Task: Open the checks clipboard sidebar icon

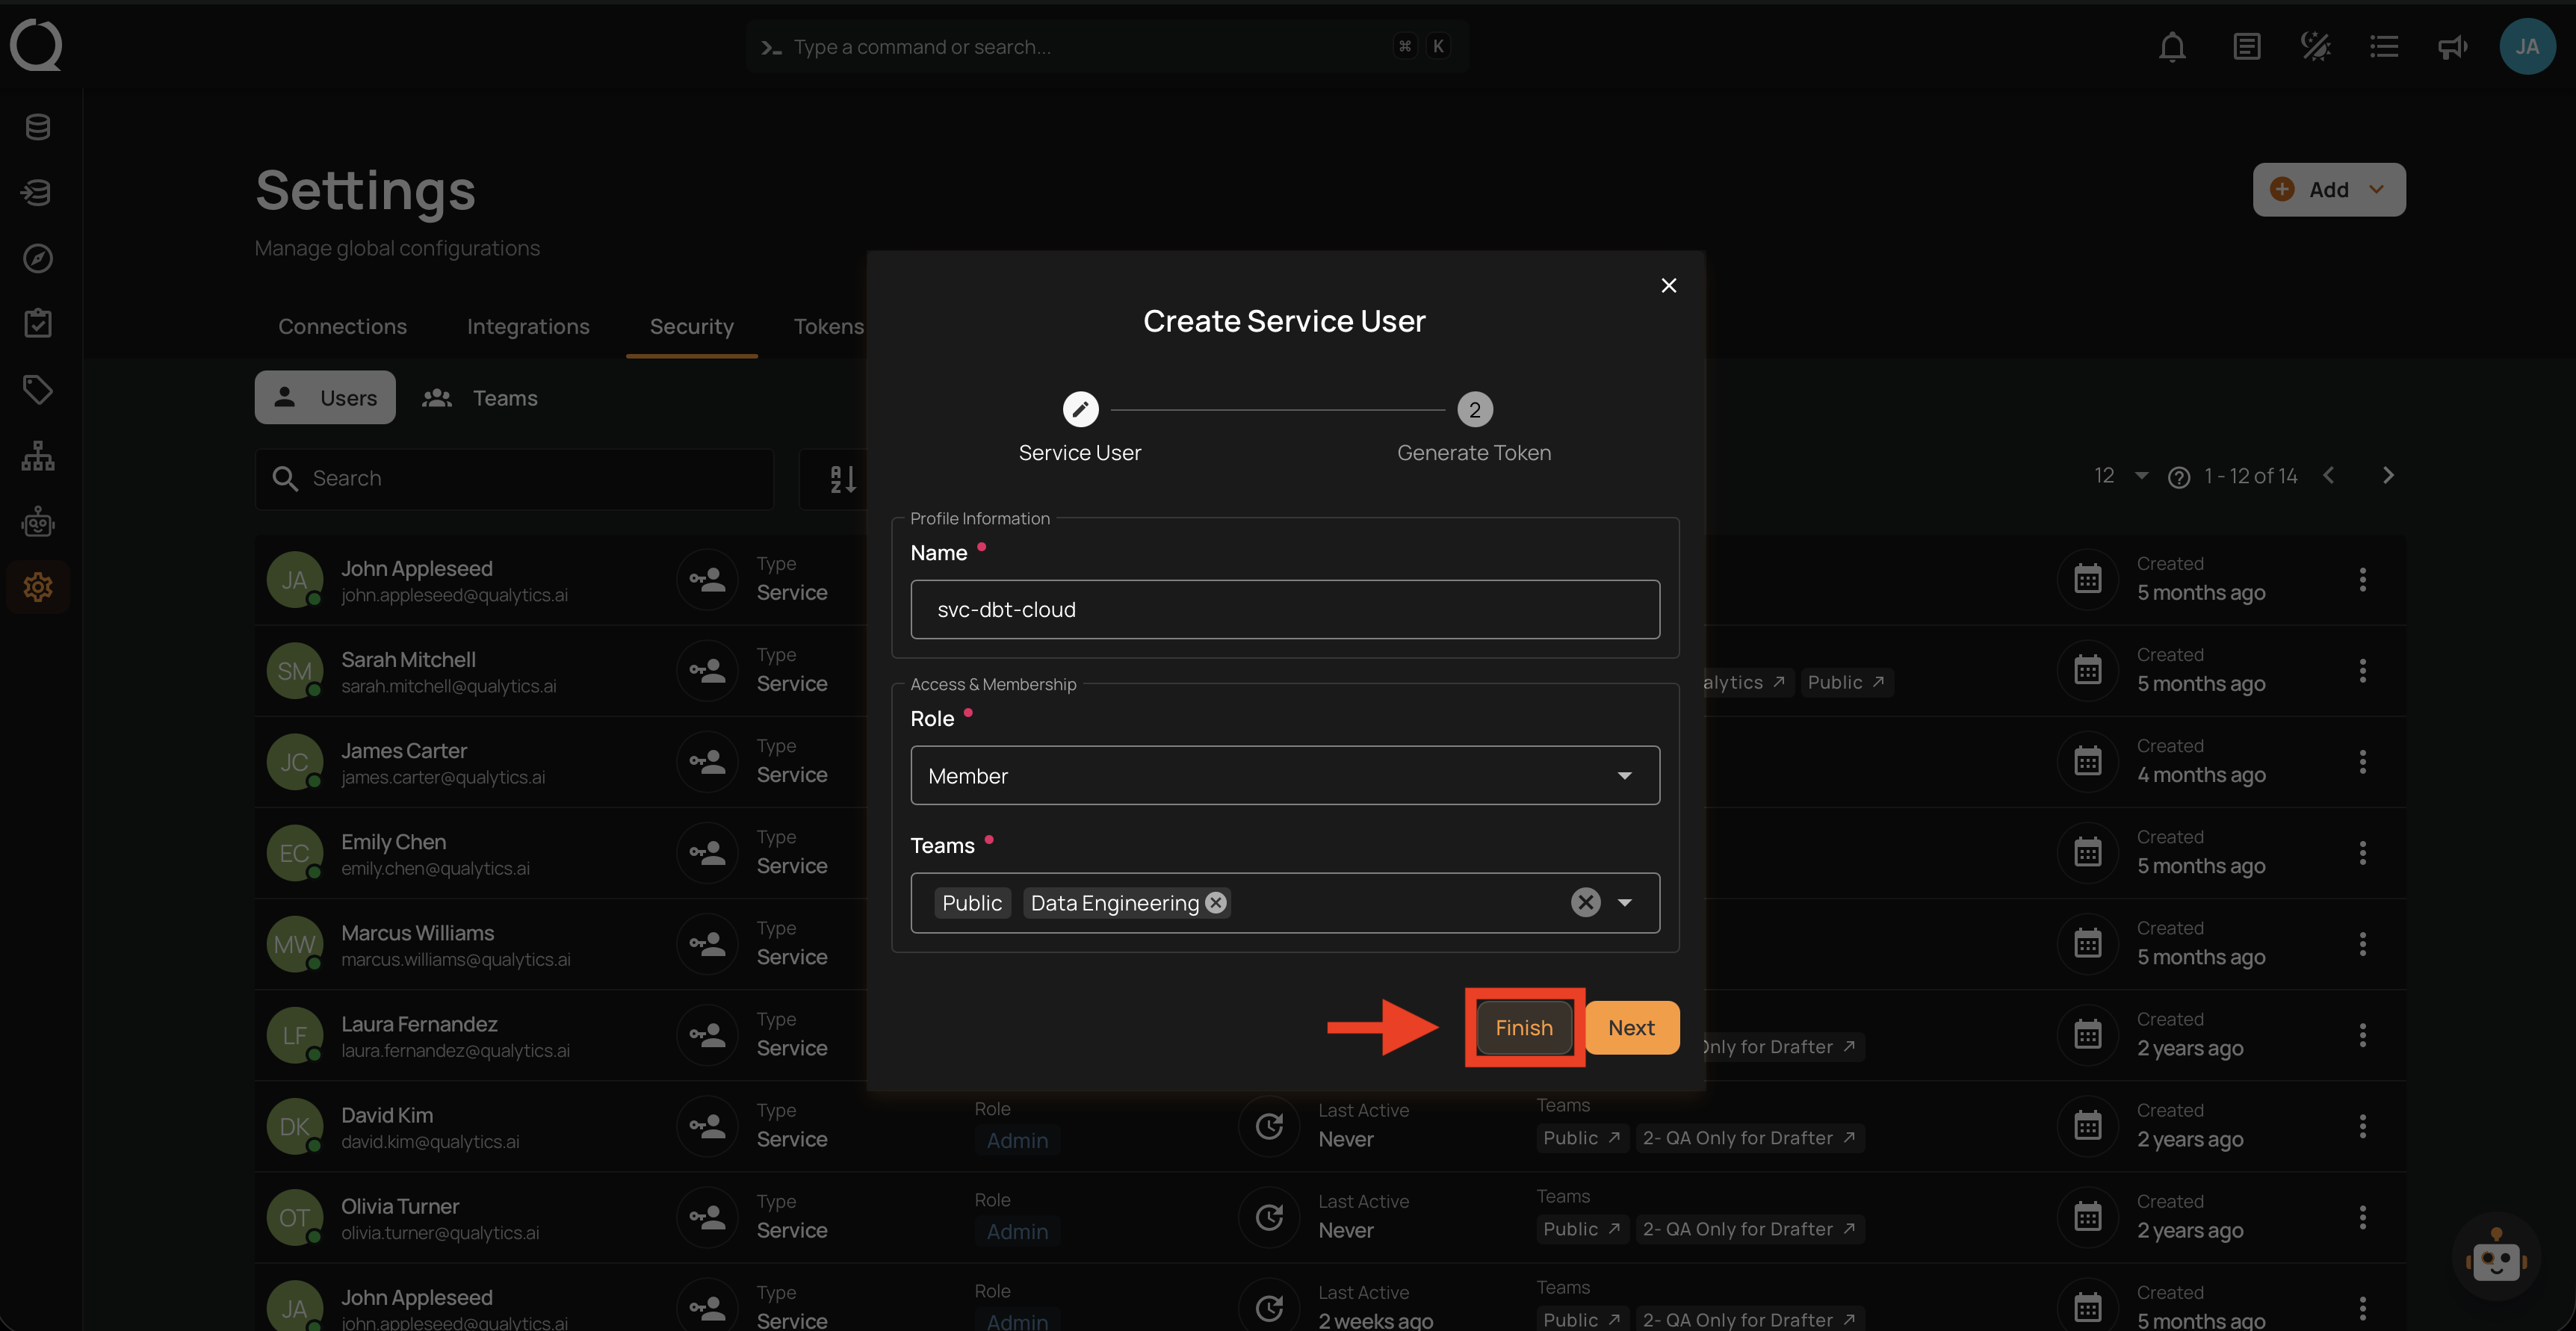Action: pyautogui.click(x=38, y=323)
